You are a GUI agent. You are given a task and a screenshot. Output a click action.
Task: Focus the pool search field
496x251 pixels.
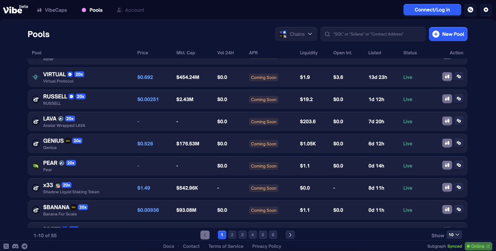(x=373, y=34)
